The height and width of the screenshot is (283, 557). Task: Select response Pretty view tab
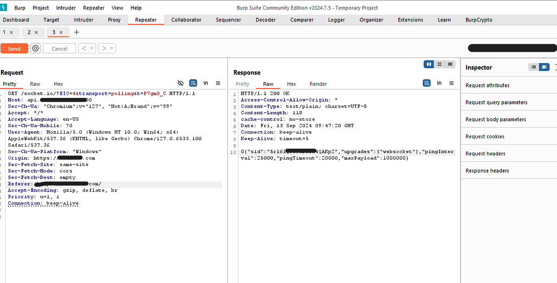tap(243, 84)
